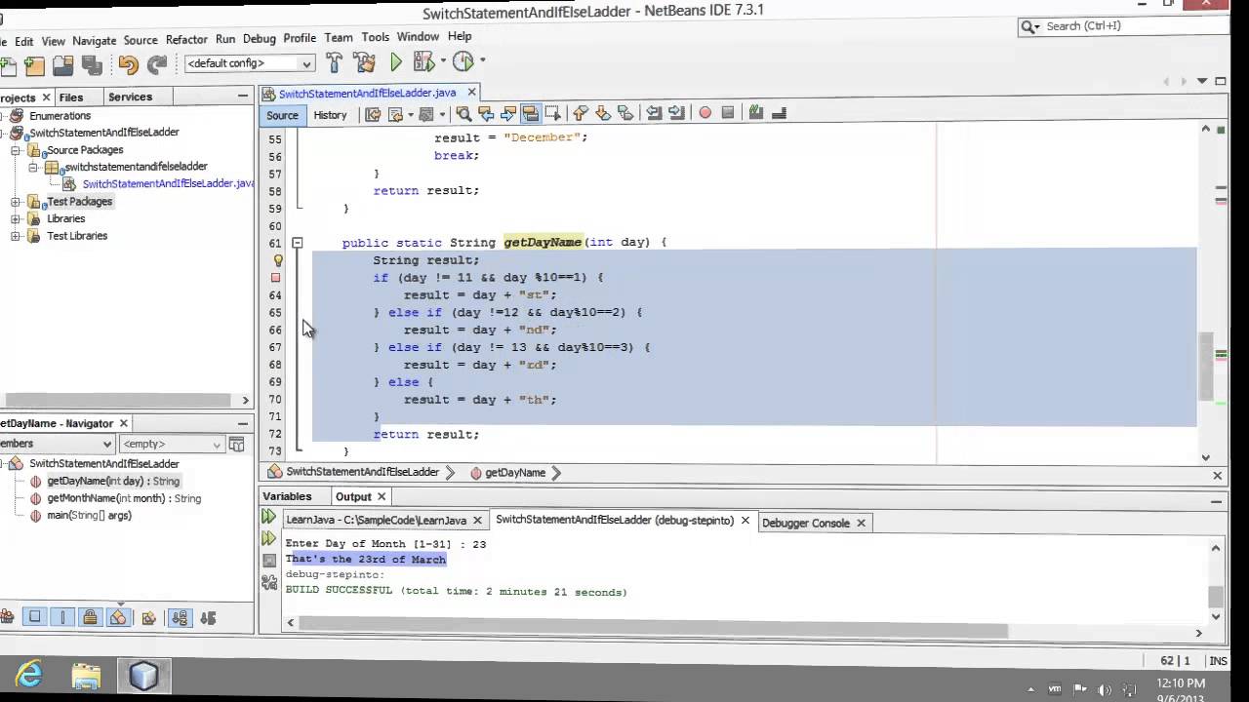The height and width of the screenshot is (702, 1249).
Task: Stop the running process in Output
Action: (269, 561)
